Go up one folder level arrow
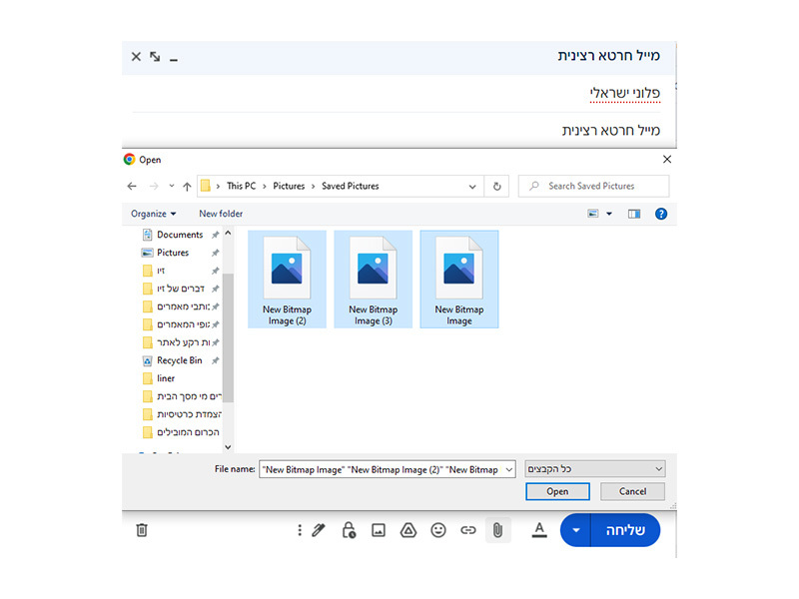Screen dimensions: 799x599 pyautogui.click(x=187, y=187)
